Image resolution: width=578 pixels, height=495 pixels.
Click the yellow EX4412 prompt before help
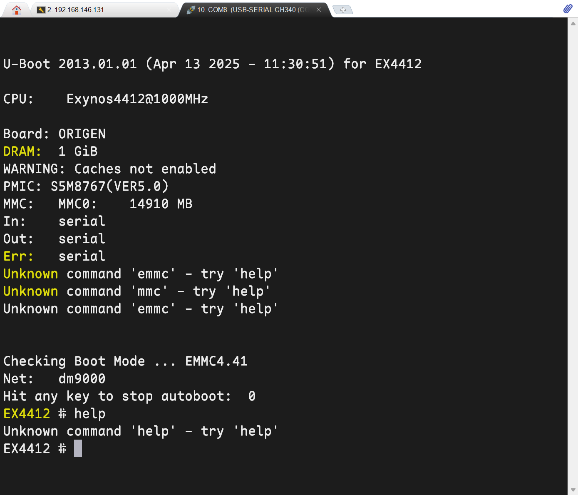pos(27,413)
